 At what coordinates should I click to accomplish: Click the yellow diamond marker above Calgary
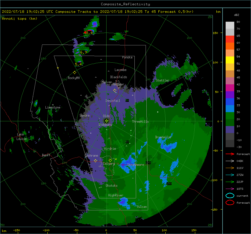click(110, 160)
